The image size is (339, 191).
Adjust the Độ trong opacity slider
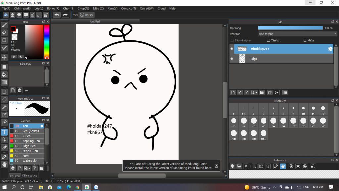pos(290,28)
